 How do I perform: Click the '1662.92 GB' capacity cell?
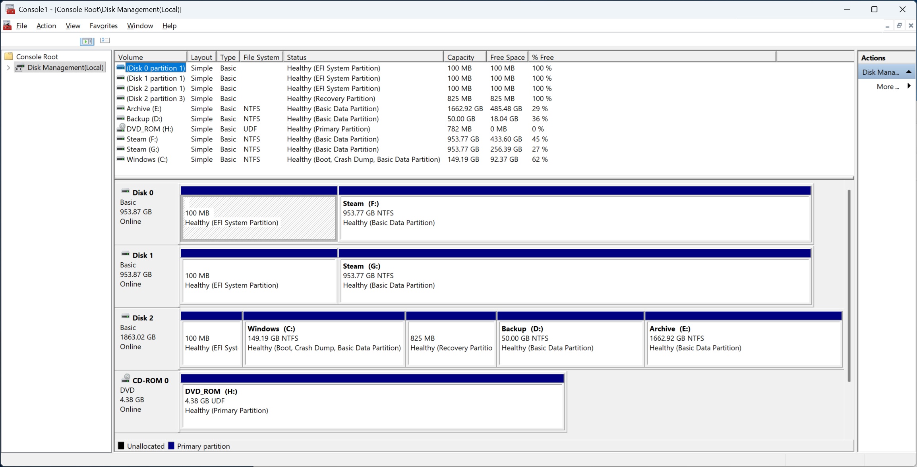coord(465,109)
